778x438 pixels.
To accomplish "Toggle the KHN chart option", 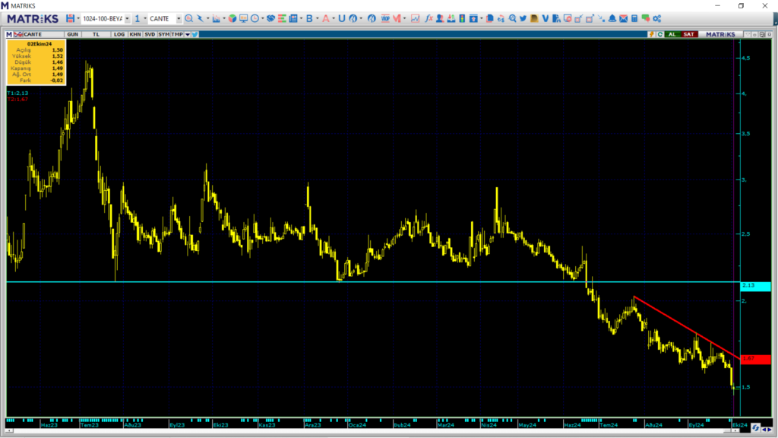I will [134, 34].
